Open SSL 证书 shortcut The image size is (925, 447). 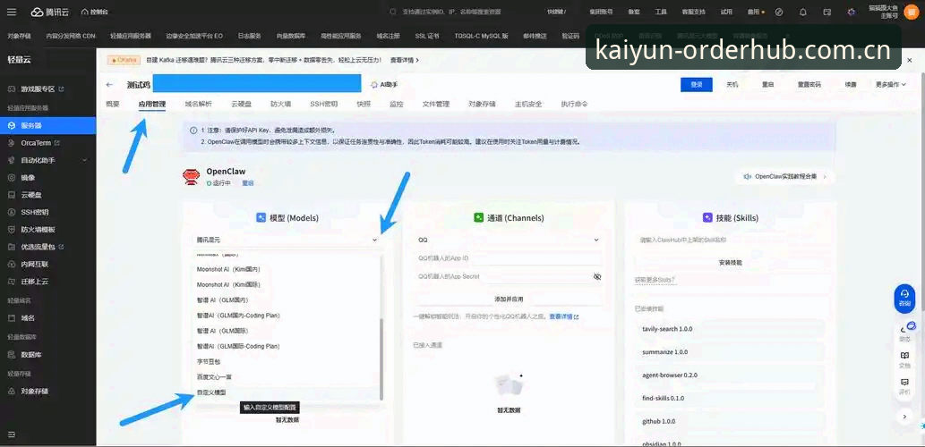click(x=427, y=36)
